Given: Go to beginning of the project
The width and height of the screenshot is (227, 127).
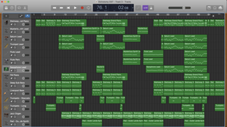Looking at the screenshot, I should [68, 8].
